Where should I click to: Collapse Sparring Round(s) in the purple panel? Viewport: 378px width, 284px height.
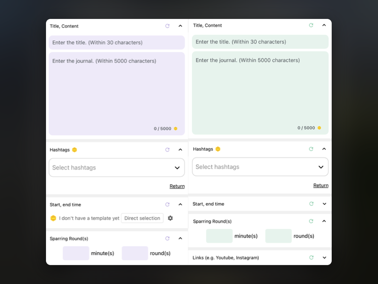[x=180, y=239]
